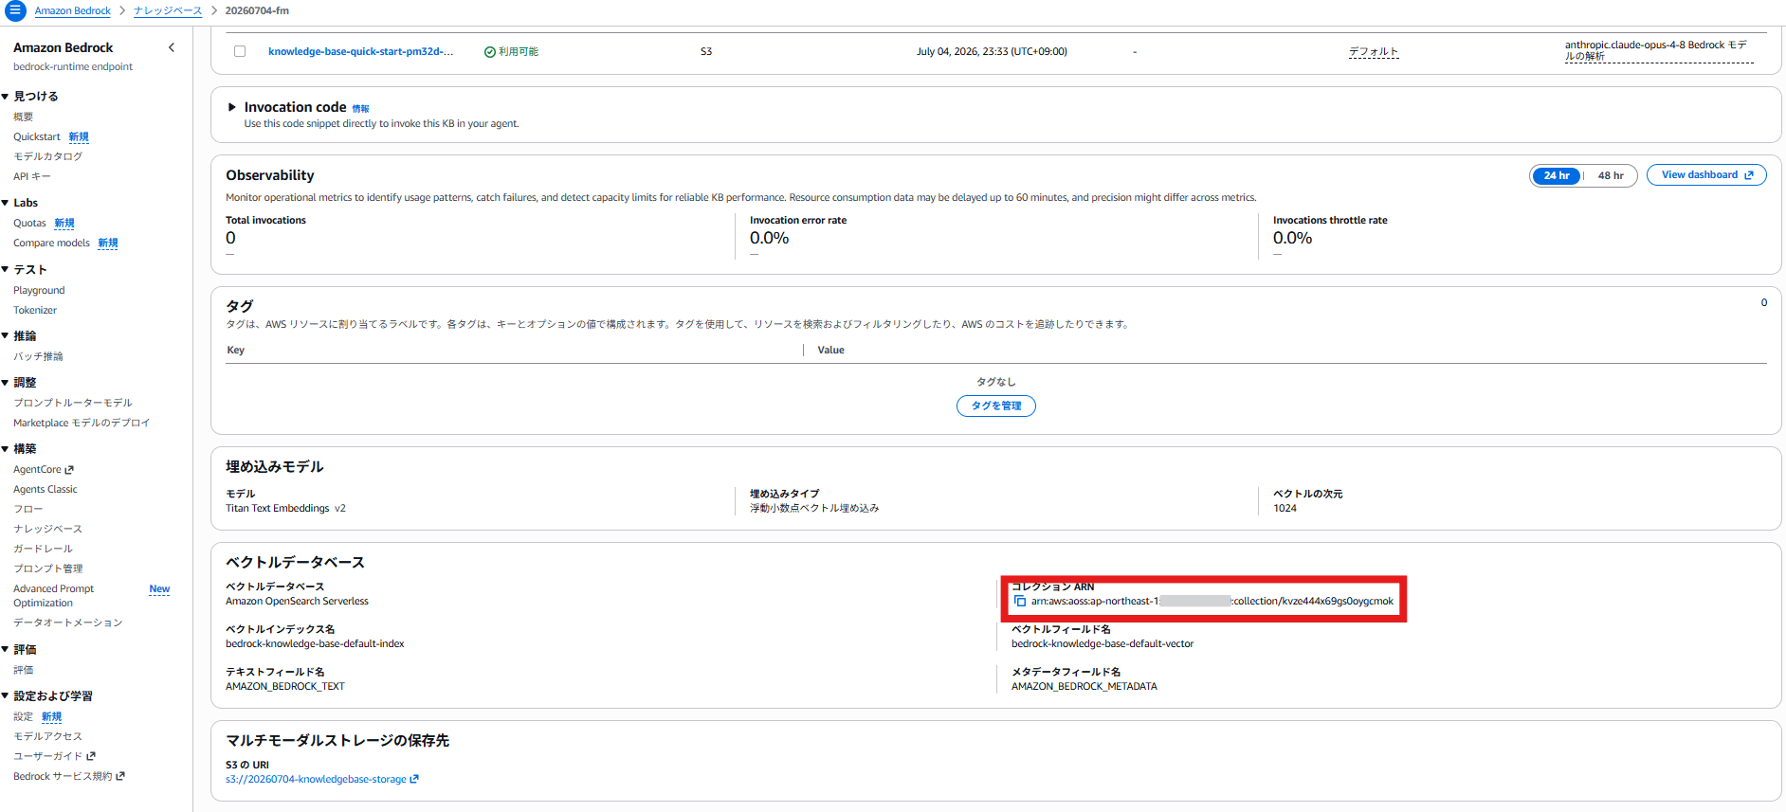The width and height of the screenshot is (1786, 812).
Task: Click the Titan Text Embeddings v2 value
Action: pyautogui.click(x=285, y=509)
